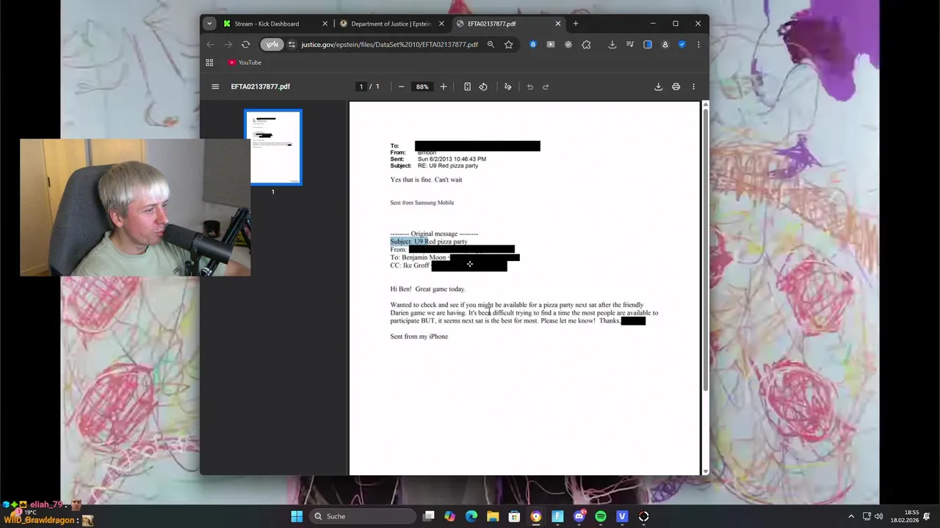This screenshot has height=528, width=940.
Task: Go back in browser history
Action: tap(211, 45)
